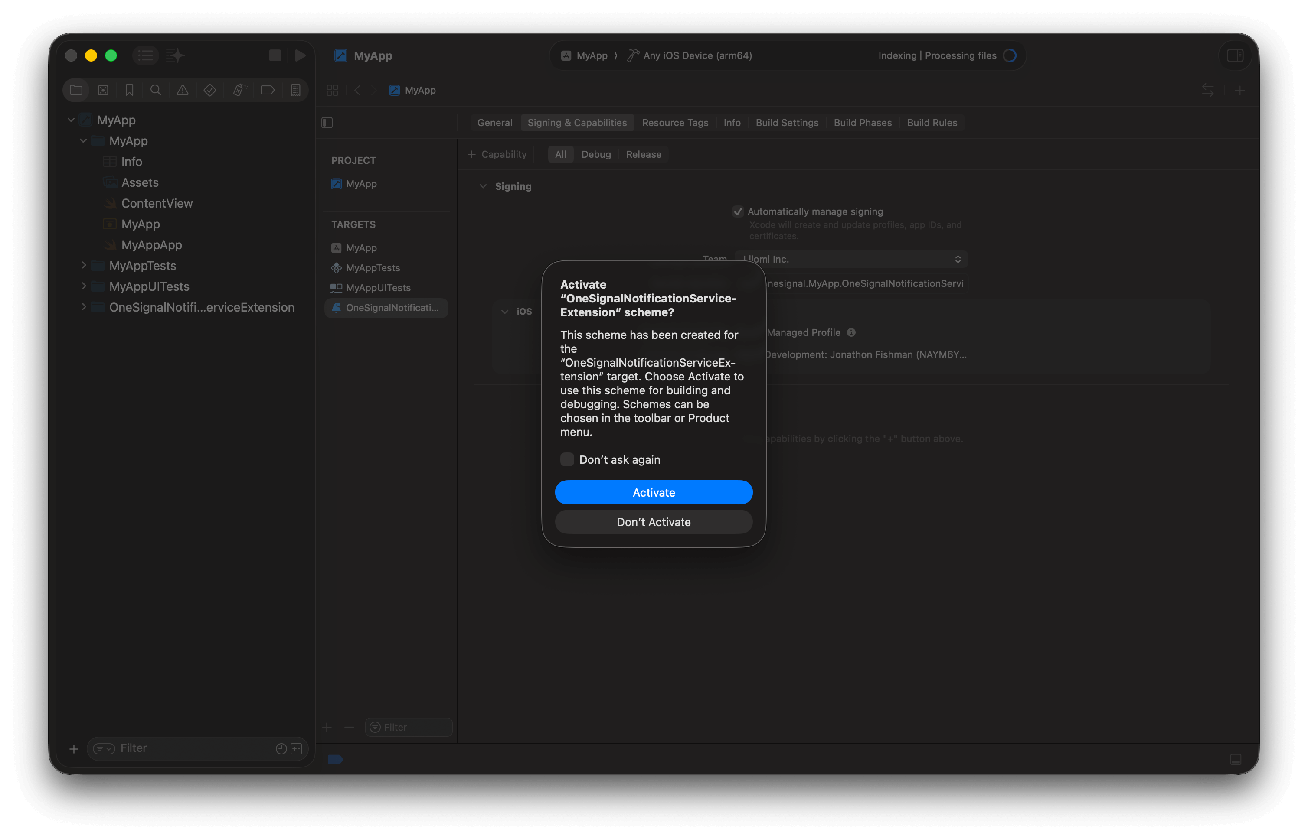1308x839 pixels.
Task: Open the Find navigator magnifier icon
Action: coord(156,90)
